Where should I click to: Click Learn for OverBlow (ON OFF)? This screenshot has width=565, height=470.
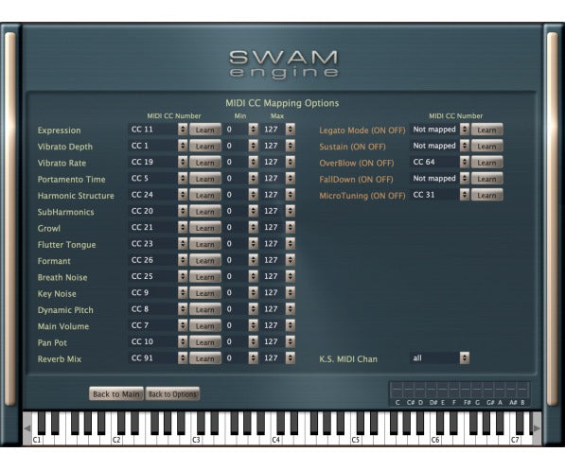pyautogui.click(x=486, y=163)
